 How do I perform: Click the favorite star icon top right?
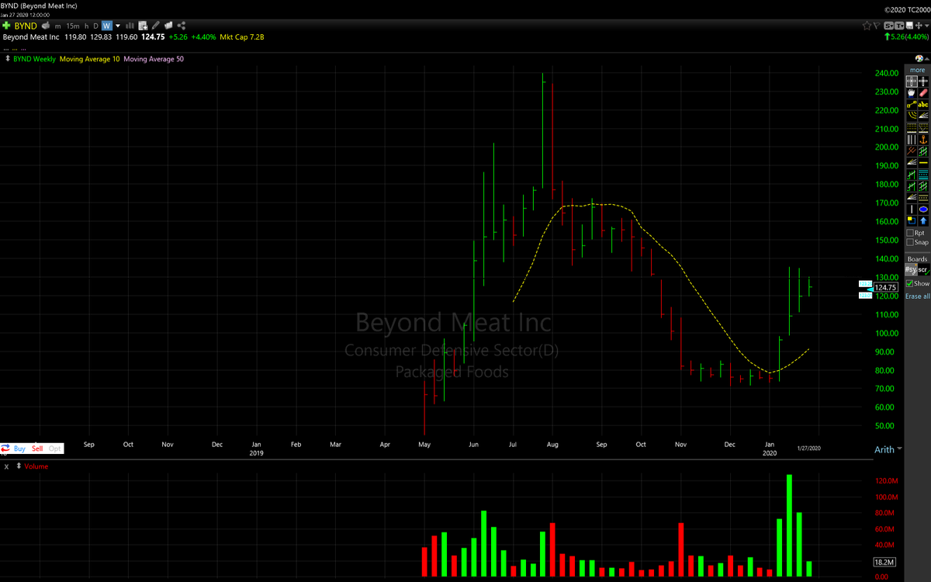click(x=867, y=26)
